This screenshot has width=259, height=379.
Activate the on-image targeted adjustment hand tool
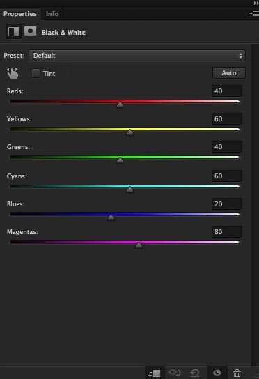[x=13, y=73]
